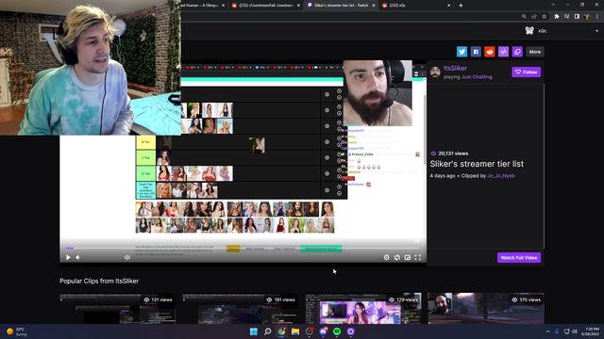Screen dimensions: 604x339
Task: Open the xQc user avatar
Action: pyautogui.click(x=529, y=31)
